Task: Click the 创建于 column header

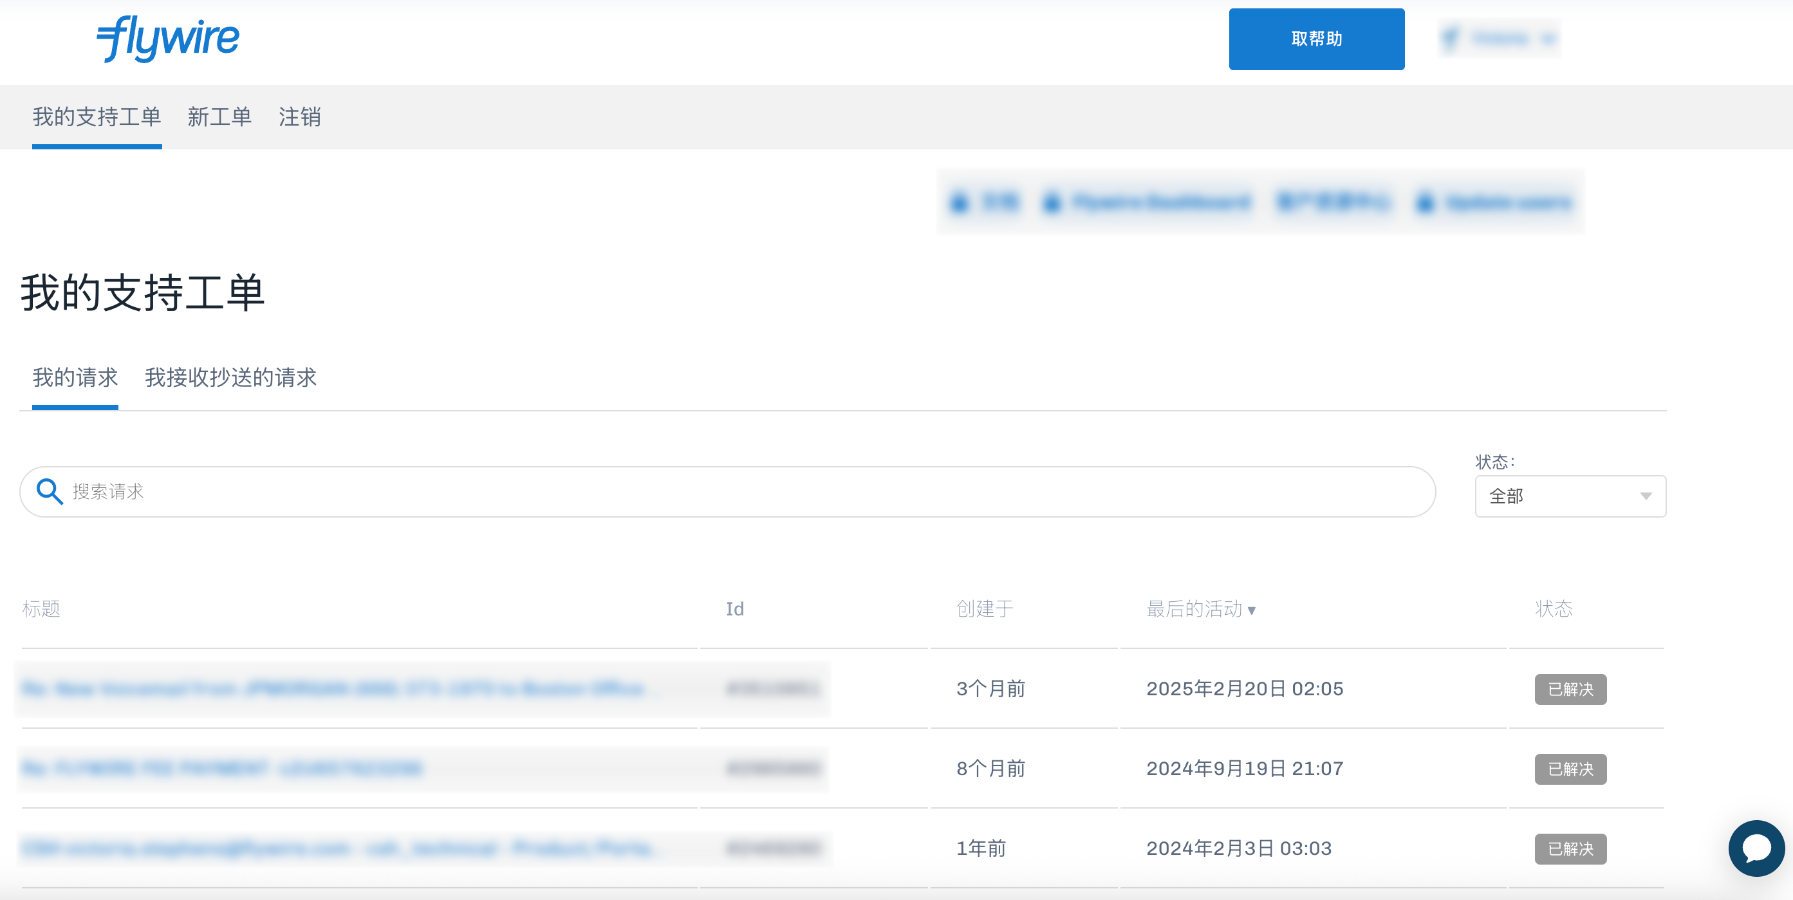Action: 984,609
